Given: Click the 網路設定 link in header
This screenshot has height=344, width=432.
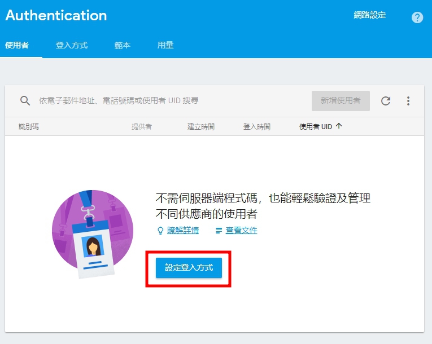Looking at the screenshot, I should pos(370,15).
